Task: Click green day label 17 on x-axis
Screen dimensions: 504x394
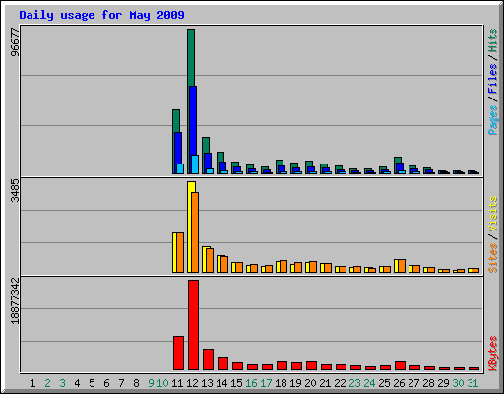Action: [x=266, y=383]
